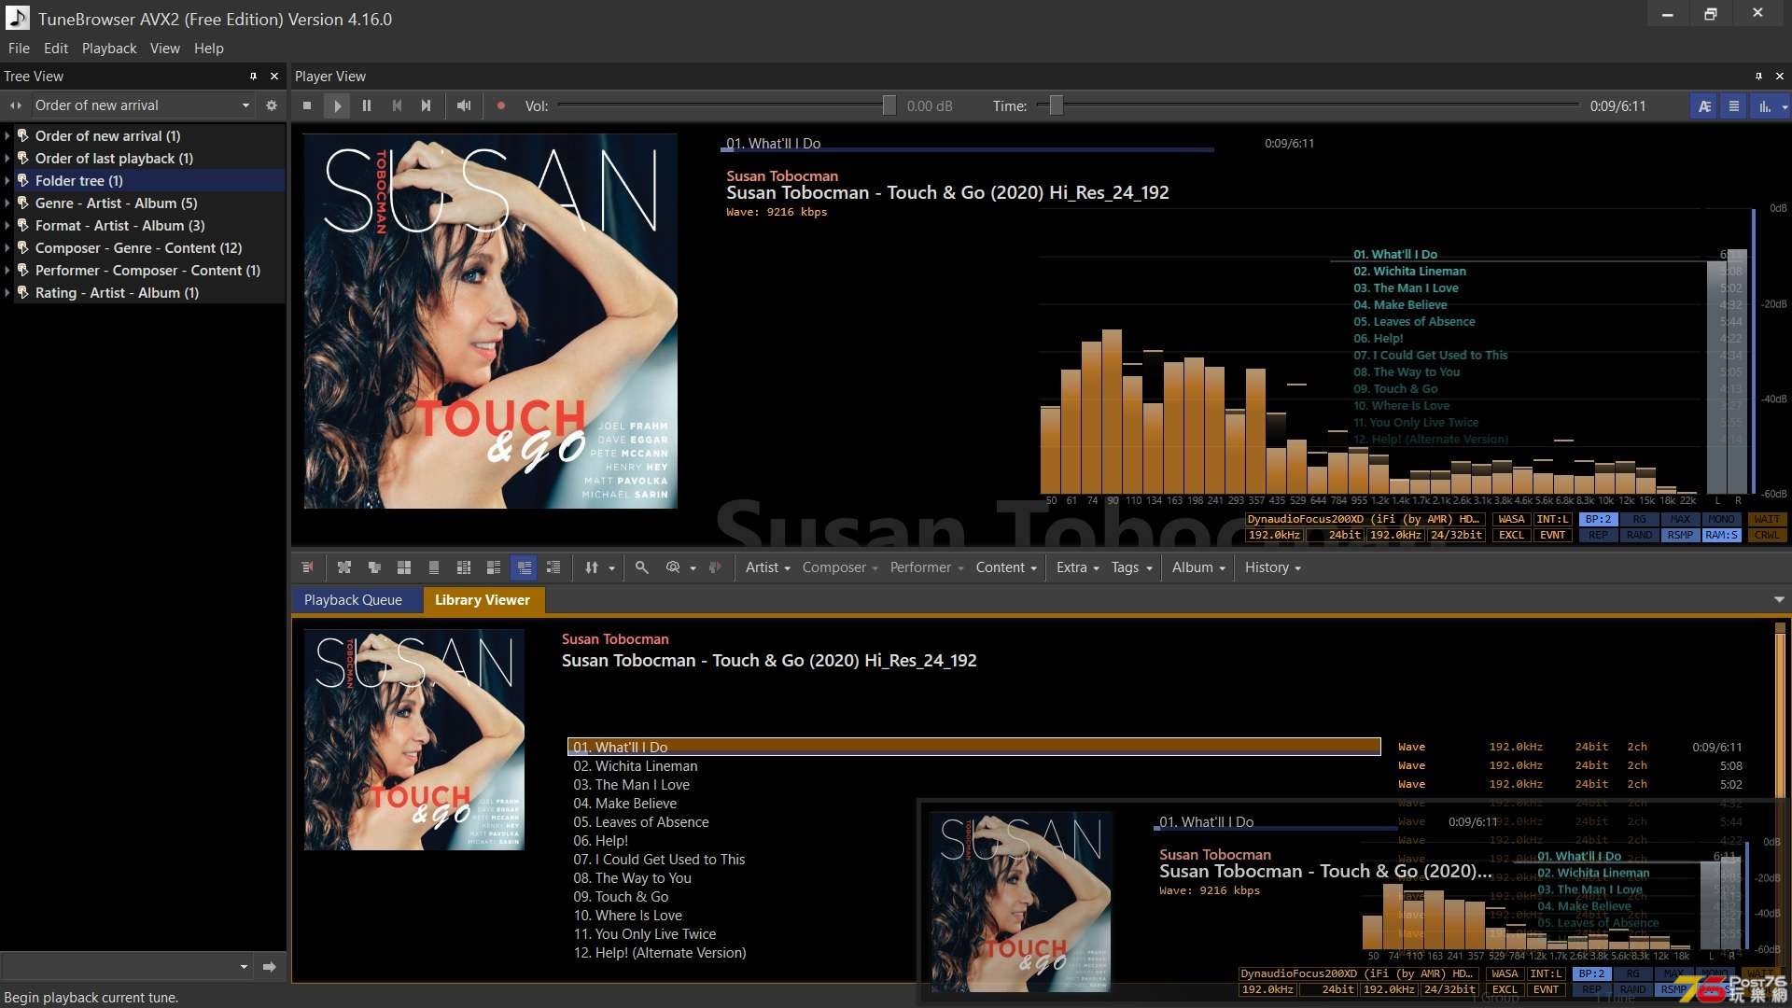Toggle the RG replay gain indicator
Image resolution: width=1792 pixels, height=1008 pixels.
pos(1640,520)
